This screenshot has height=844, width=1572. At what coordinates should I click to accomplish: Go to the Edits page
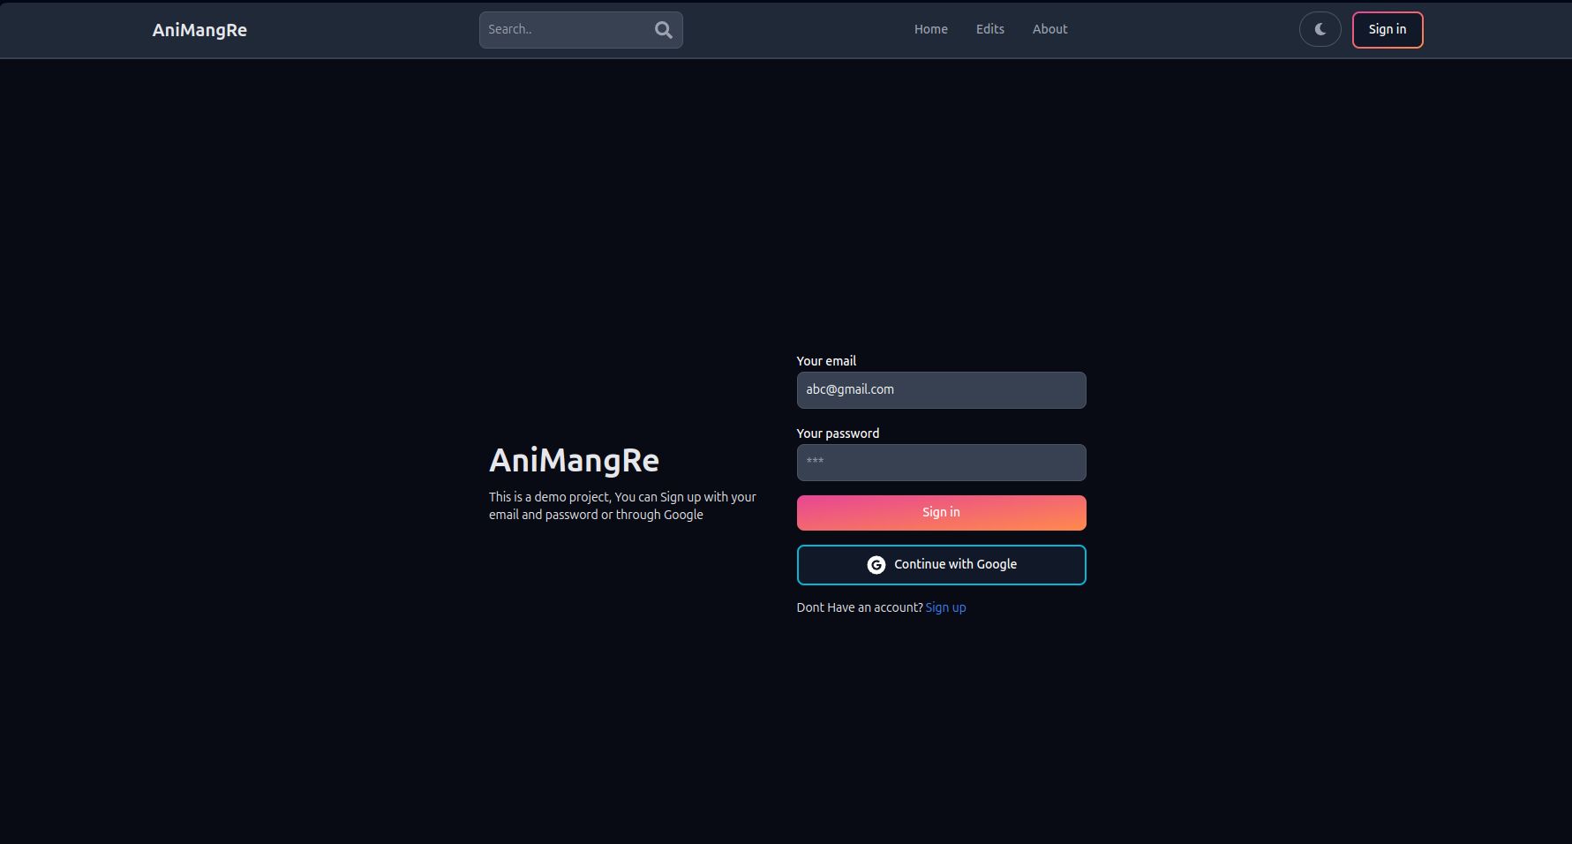989,29
